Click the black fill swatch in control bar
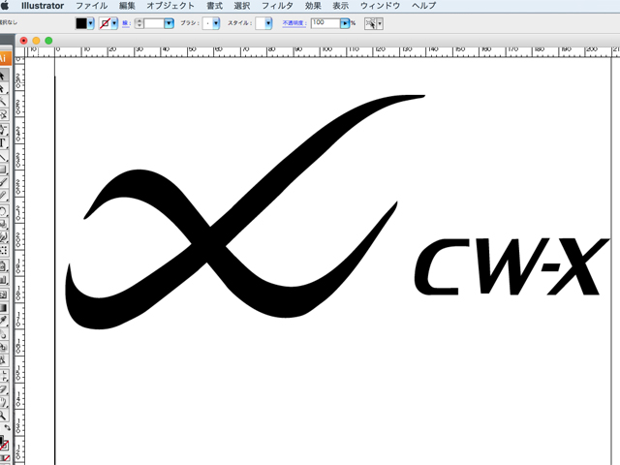Viewport: 620px width, 465px height. (81, 22)
